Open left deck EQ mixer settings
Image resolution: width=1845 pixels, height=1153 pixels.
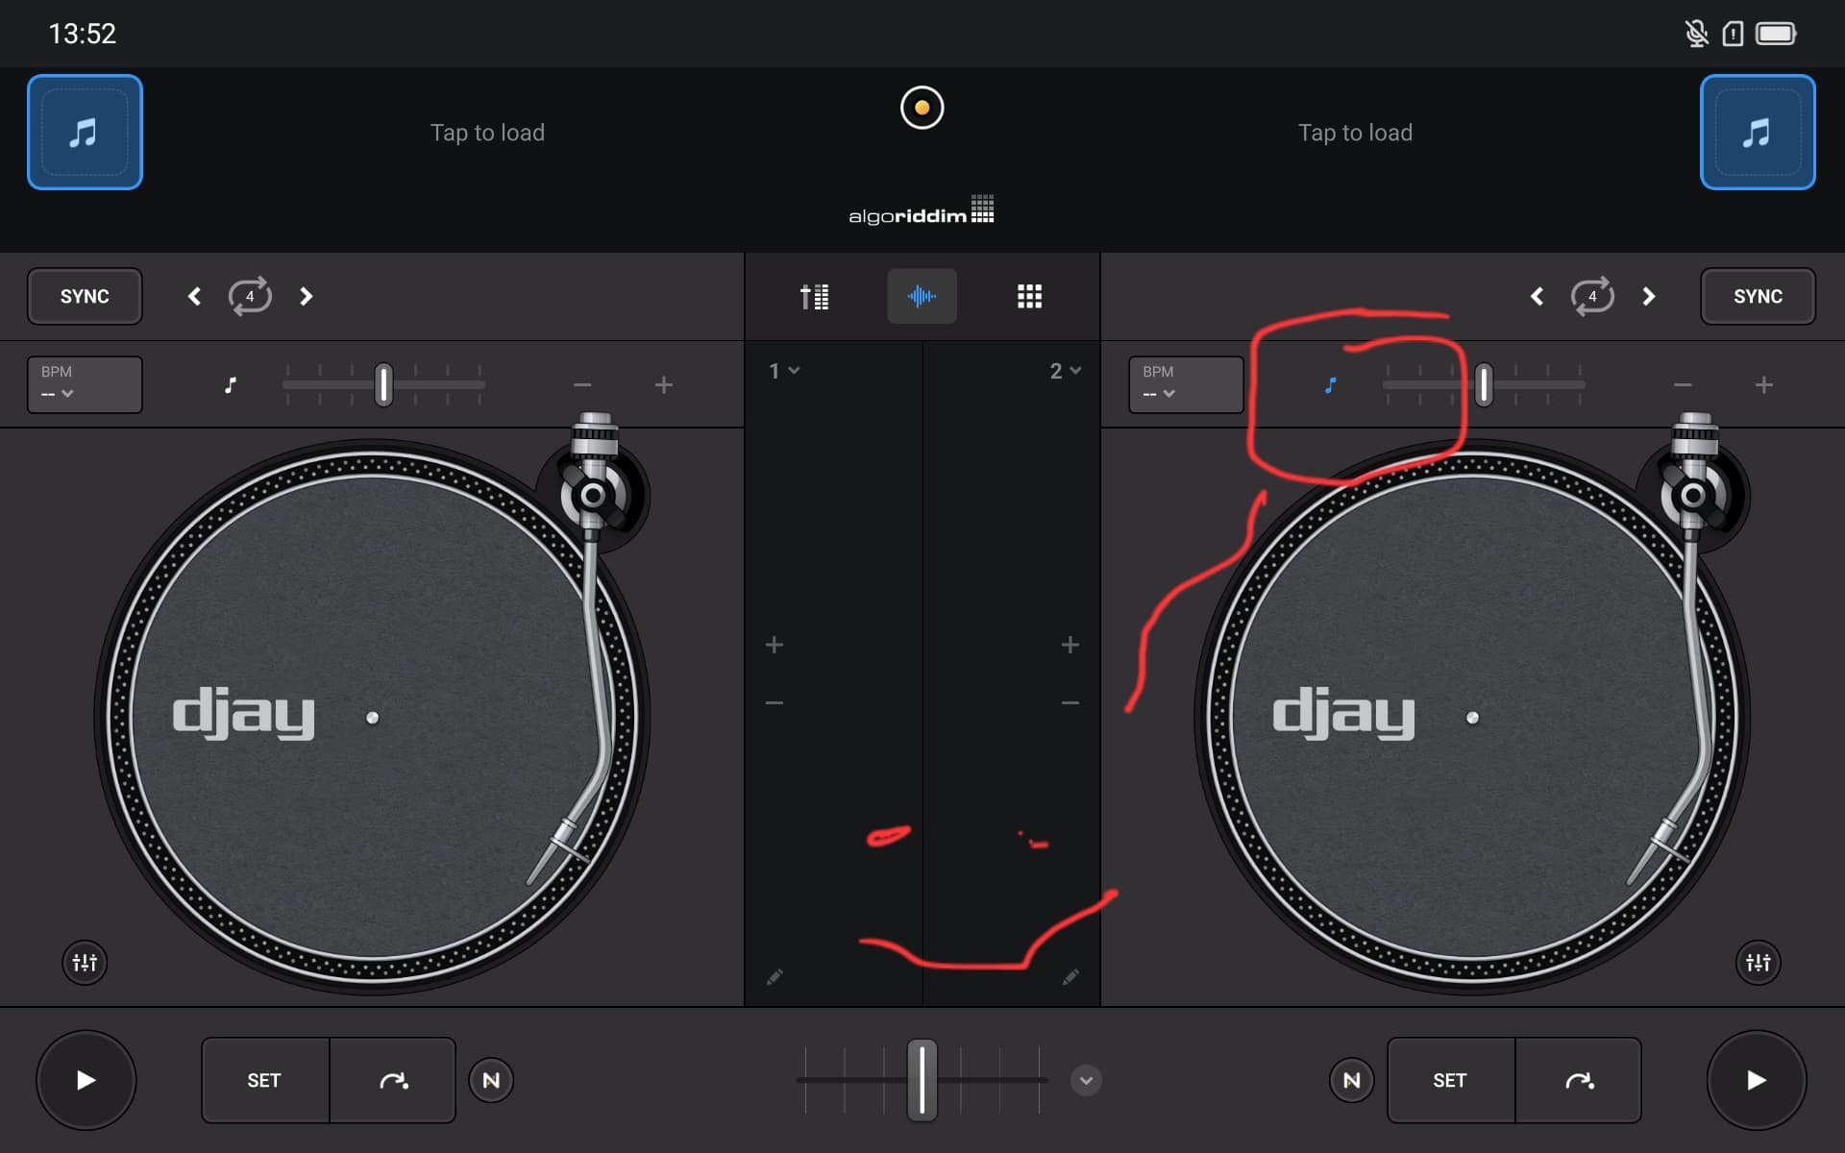[85, 962]
